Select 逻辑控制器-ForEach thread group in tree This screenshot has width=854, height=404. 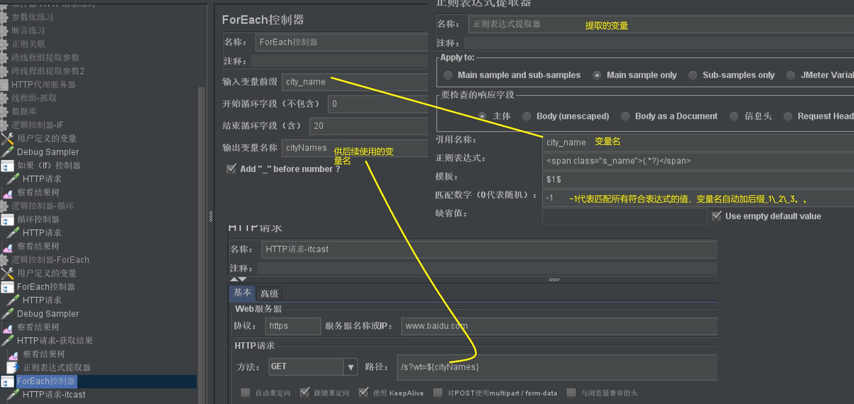(x=50, y=260)
